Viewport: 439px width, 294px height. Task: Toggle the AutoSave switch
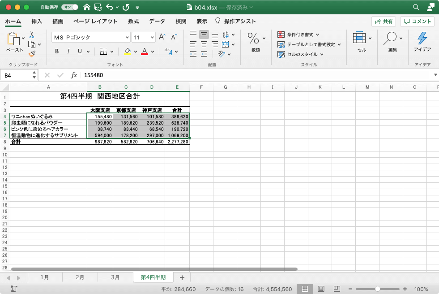(x=70, y=7)
